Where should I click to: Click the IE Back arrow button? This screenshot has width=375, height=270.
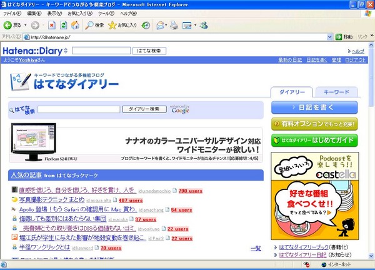pyautogui.click(x=7, y=25)
